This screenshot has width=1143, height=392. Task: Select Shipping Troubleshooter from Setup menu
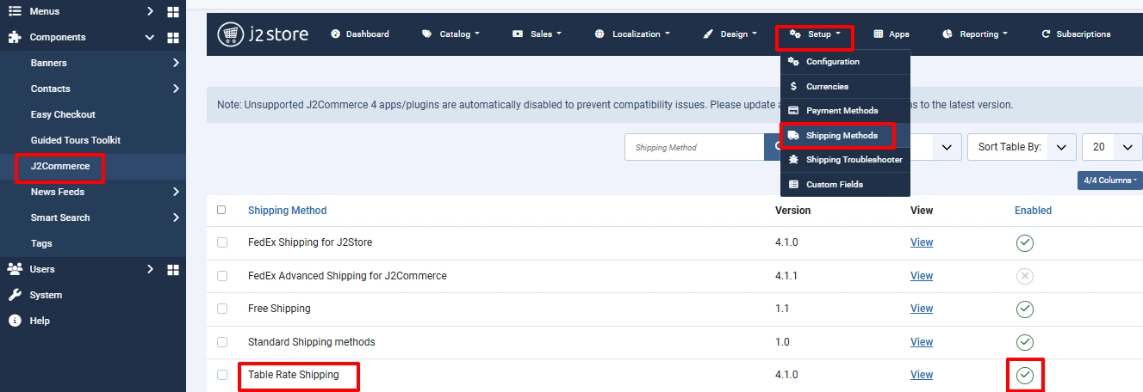(845, 160)
